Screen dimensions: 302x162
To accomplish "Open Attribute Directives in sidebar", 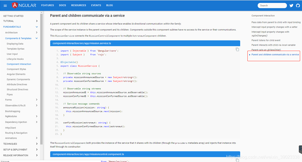I will (x=17, y=84).
